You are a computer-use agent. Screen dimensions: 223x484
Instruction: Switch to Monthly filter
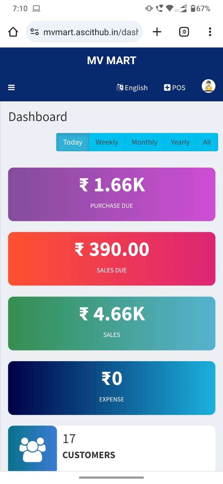pos(144,142)
